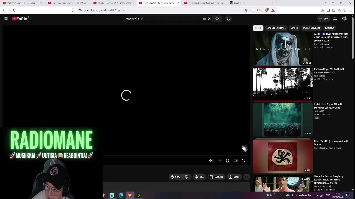The image size is (355, 199).
Task: Open a new browser tab
Action: [x=276, y=3]
